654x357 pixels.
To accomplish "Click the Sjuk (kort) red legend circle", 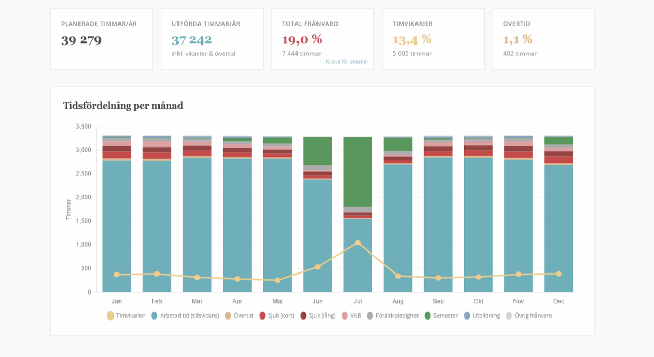I will pyautogui.click(x=262, y=316).
